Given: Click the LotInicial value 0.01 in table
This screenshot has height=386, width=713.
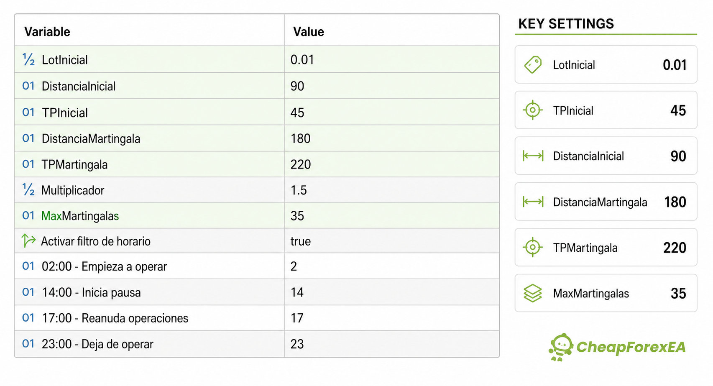Looking at the screenshot, I should click(x=302, y=60).
